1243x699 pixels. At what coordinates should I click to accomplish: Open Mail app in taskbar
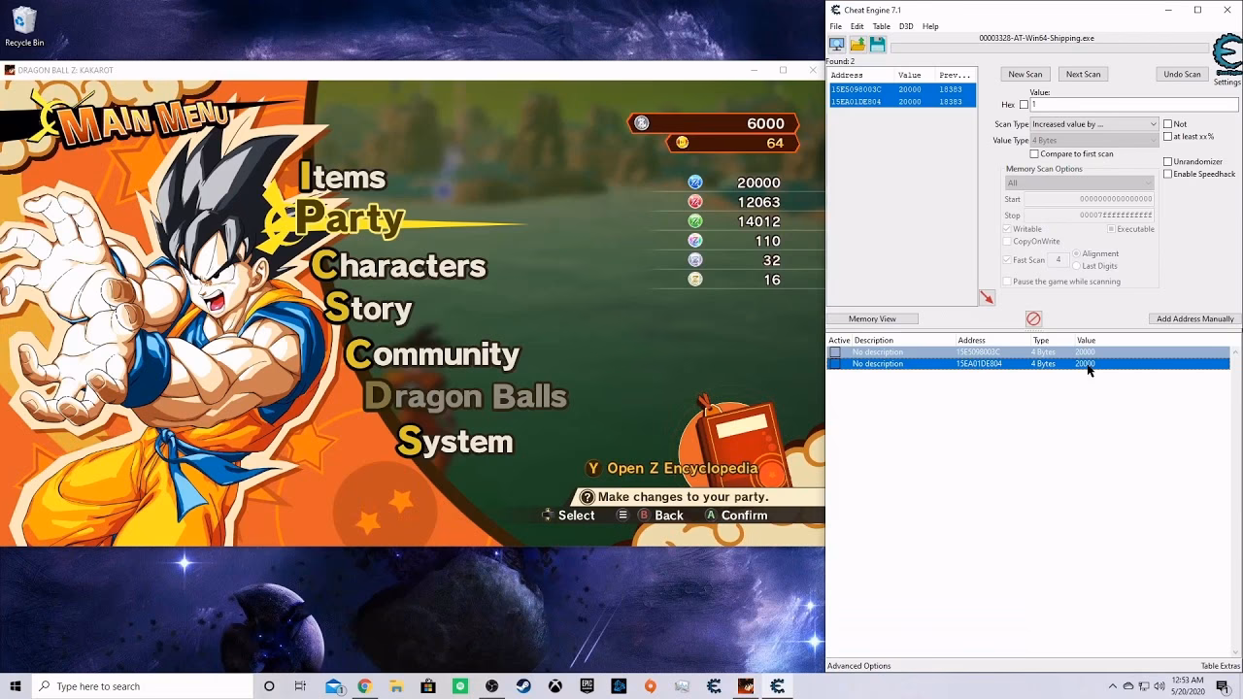point(333,686)
